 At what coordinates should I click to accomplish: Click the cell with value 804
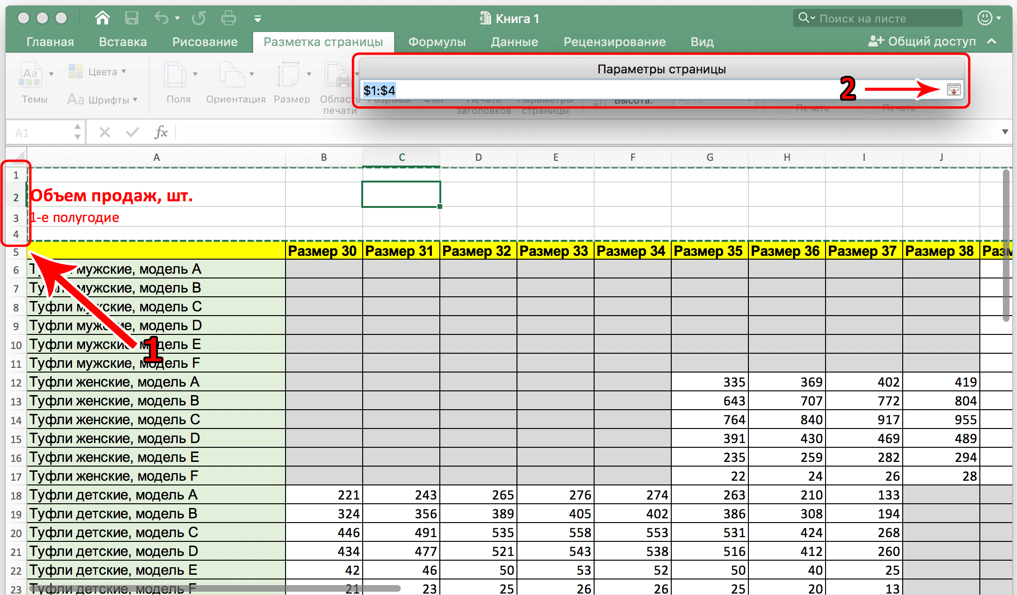pyautogui.click(x=941, y=401)
